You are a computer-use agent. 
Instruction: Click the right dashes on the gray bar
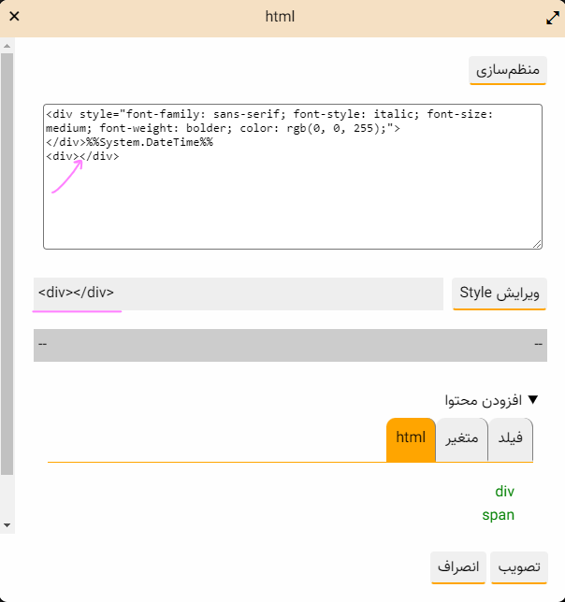point(538,345)
